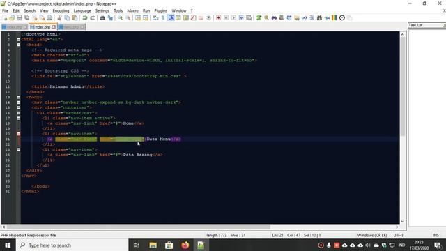Click the macro Playback icon
The image size is (446, 251).
(233, 18)
